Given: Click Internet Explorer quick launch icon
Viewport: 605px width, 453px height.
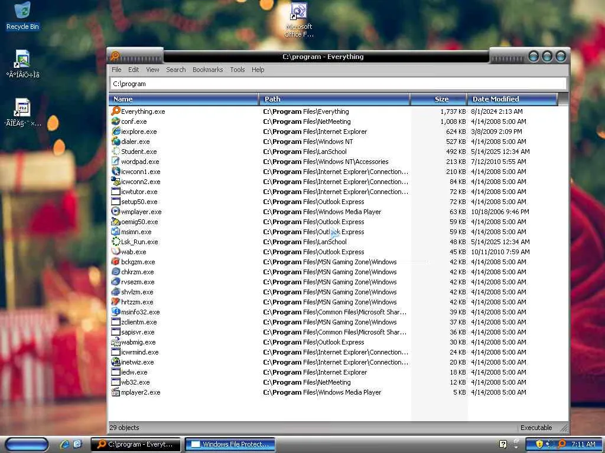Looking at the screenshot, I should (64, 444).
